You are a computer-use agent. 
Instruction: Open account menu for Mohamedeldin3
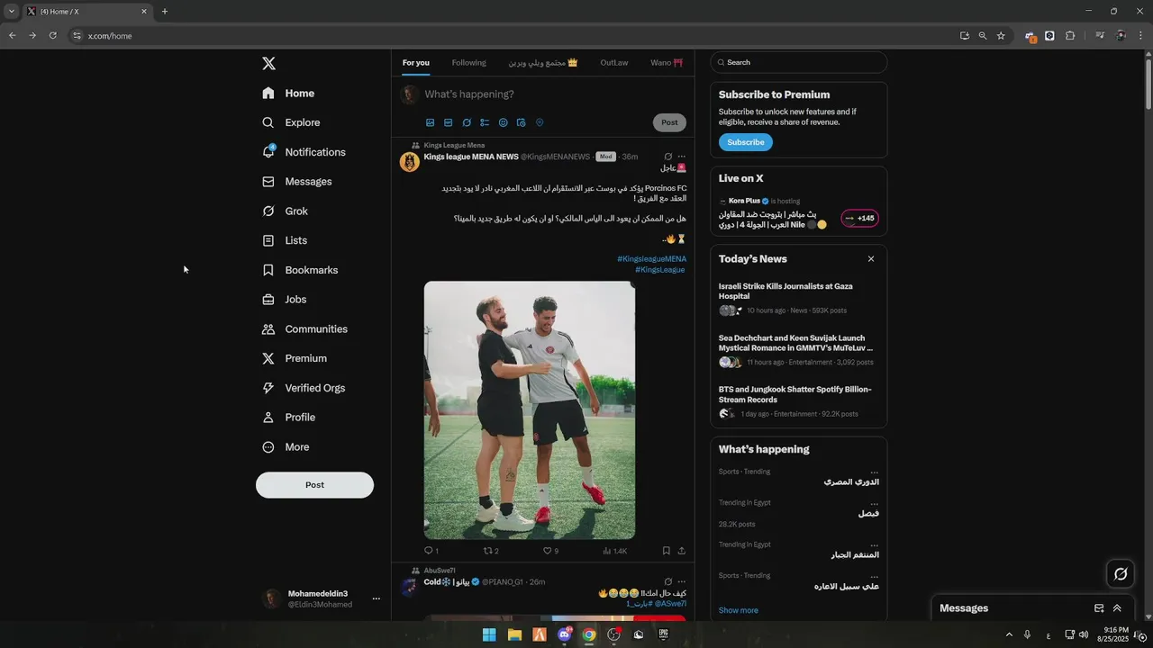[322, 598]
